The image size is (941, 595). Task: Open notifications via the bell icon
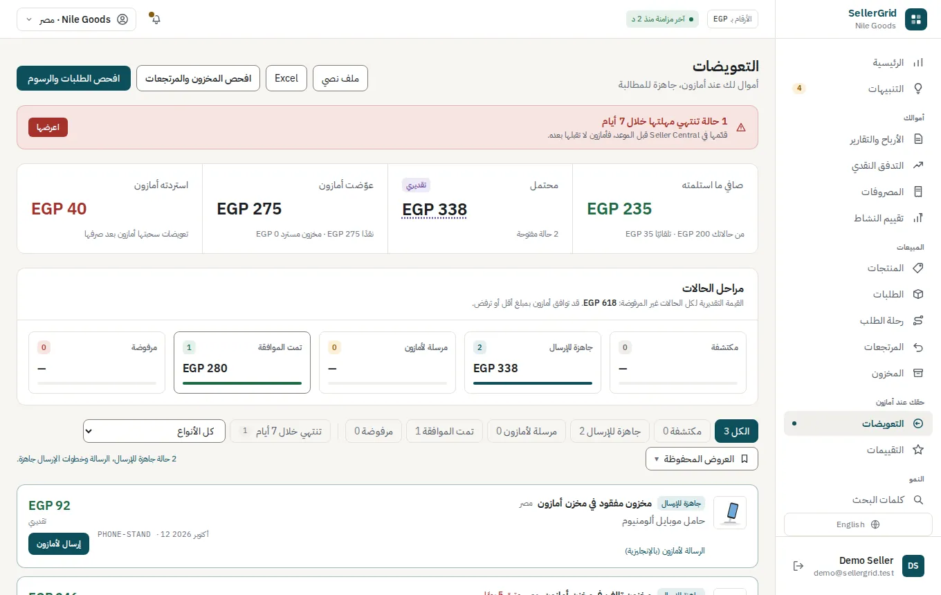155,19
